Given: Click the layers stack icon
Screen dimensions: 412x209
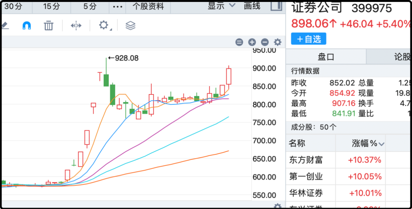Looking at the screenshot, I should point(130,26).
